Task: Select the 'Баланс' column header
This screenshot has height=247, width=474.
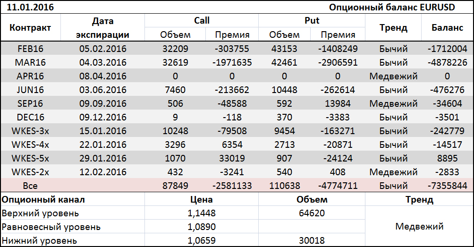Action: pyautogui.click(x=447, y=27)
